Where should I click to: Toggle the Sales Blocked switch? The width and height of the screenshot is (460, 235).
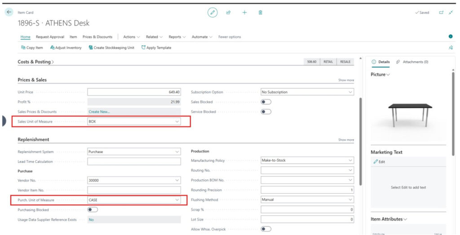(x=266, y=102)
